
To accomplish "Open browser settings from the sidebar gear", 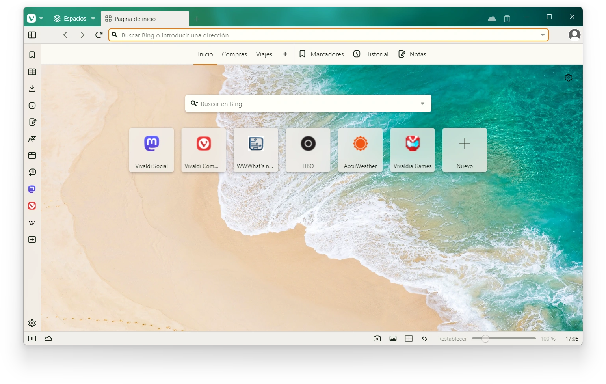I will pyautogui.click(x=32, y=323).
